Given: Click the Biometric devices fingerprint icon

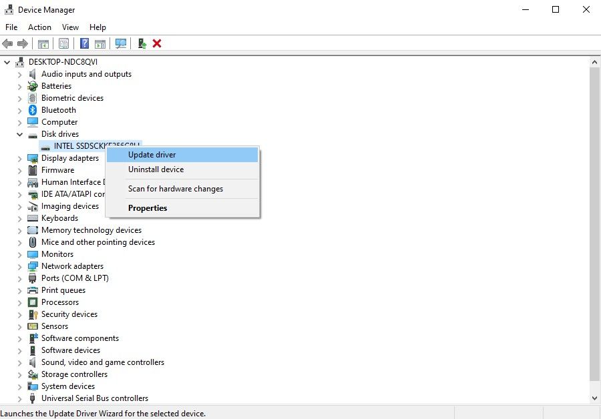Looking at the screenshot, I should [x=33, y=98].
